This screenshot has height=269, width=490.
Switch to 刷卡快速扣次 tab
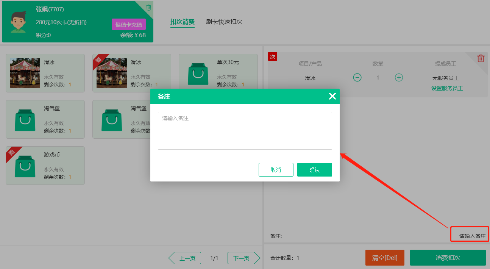click(x=224, y=22)
